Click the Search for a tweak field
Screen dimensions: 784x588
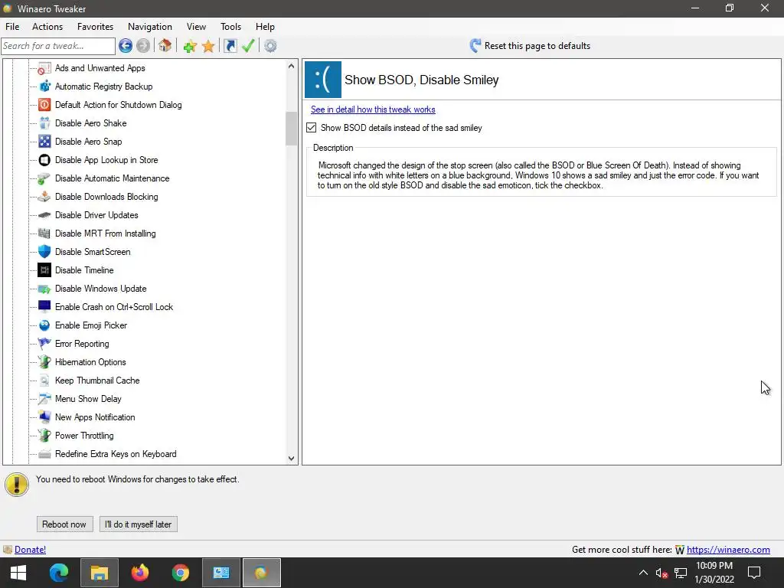point(58,46)
